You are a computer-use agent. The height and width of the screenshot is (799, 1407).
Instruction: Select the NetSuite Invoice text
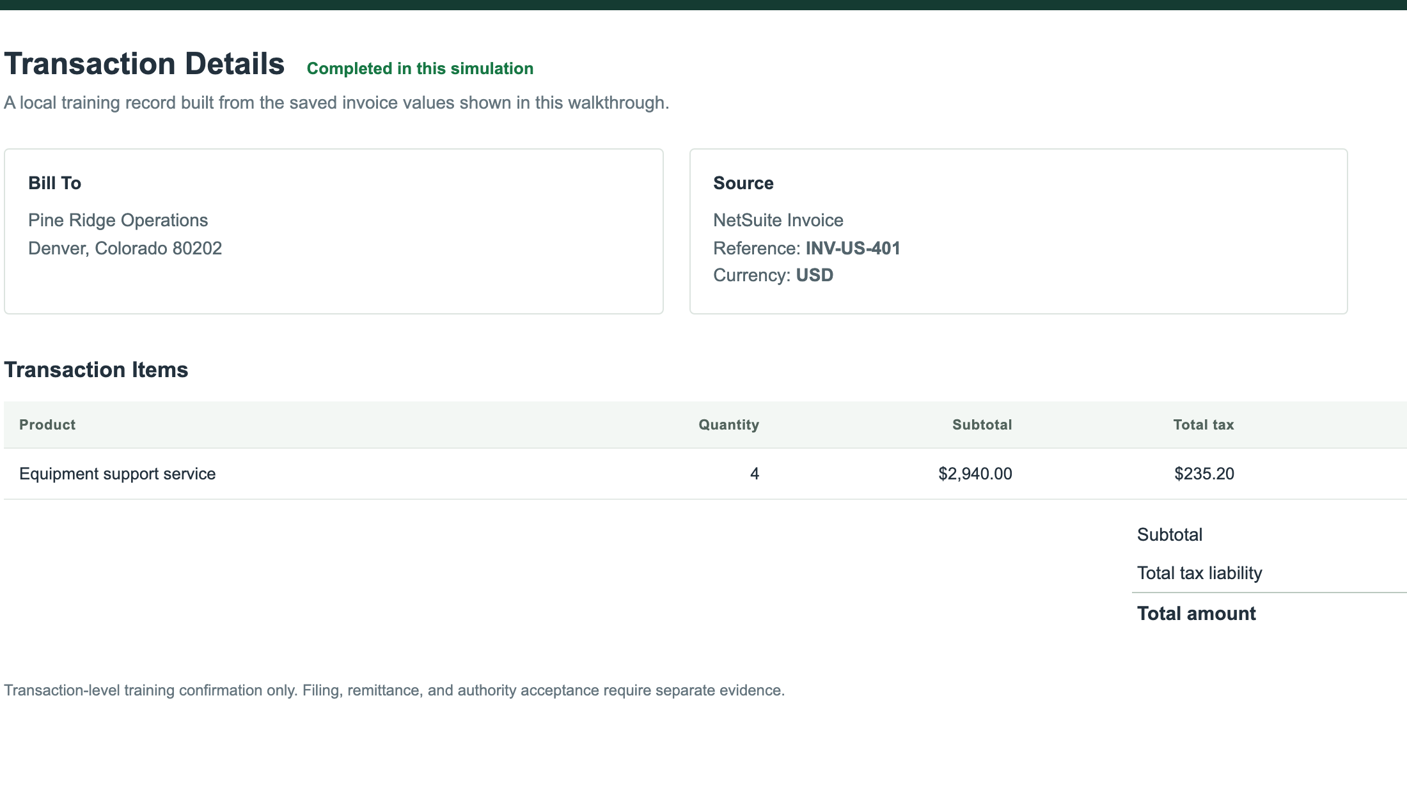click(778, 221)
